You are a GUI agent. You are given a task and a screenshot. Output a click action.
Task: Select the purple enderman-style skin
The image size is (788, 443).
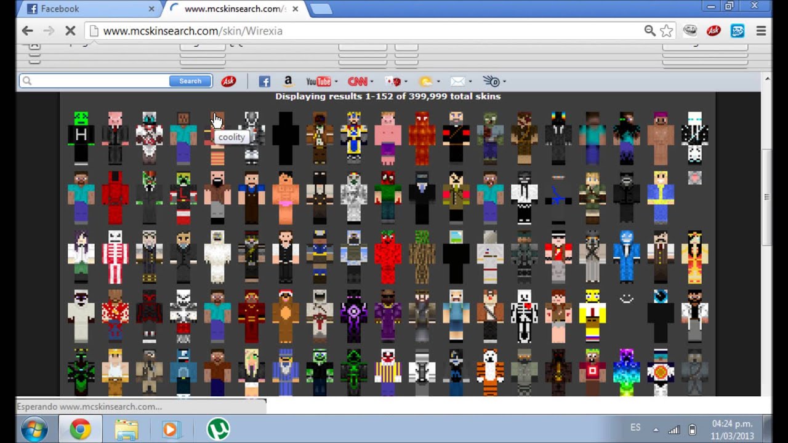point(353,316)
